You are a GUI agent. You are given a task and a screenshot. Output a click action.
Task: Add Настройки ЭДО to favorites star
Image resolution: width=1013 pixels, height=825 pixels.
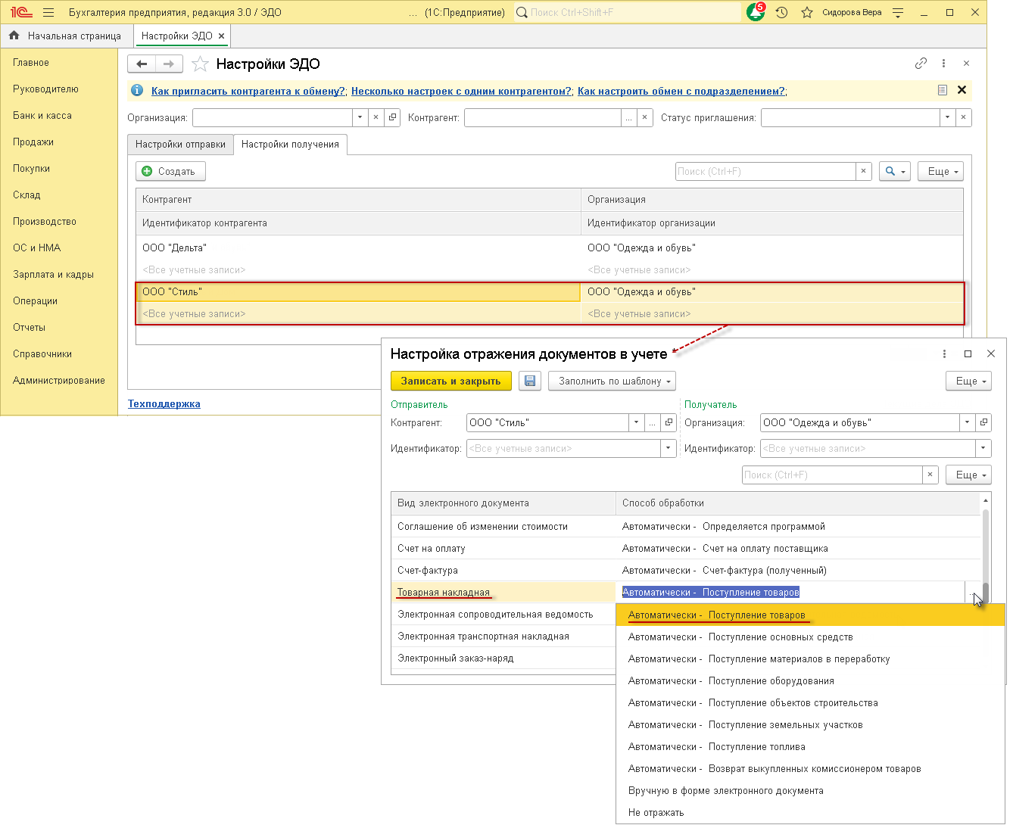[200, 64]
